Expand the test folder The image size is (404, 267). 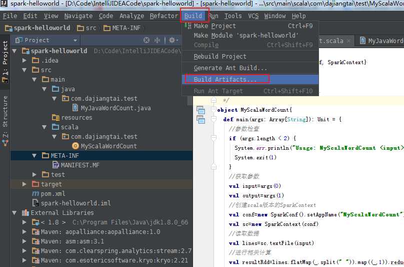[34, 175]
